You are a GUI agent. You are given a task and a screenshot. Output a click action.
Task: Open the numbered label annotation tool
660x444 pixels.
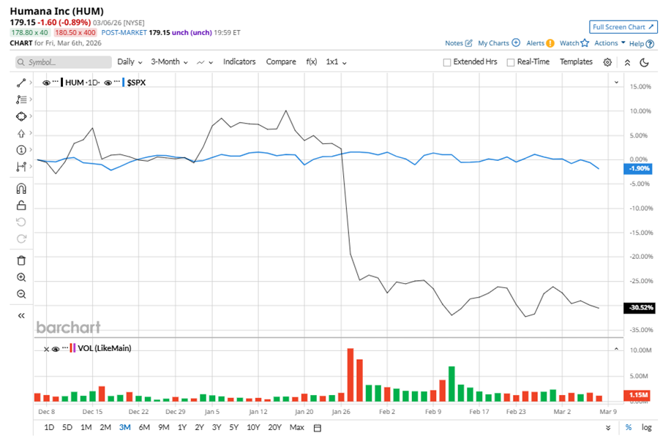click(x=21, y=150)
